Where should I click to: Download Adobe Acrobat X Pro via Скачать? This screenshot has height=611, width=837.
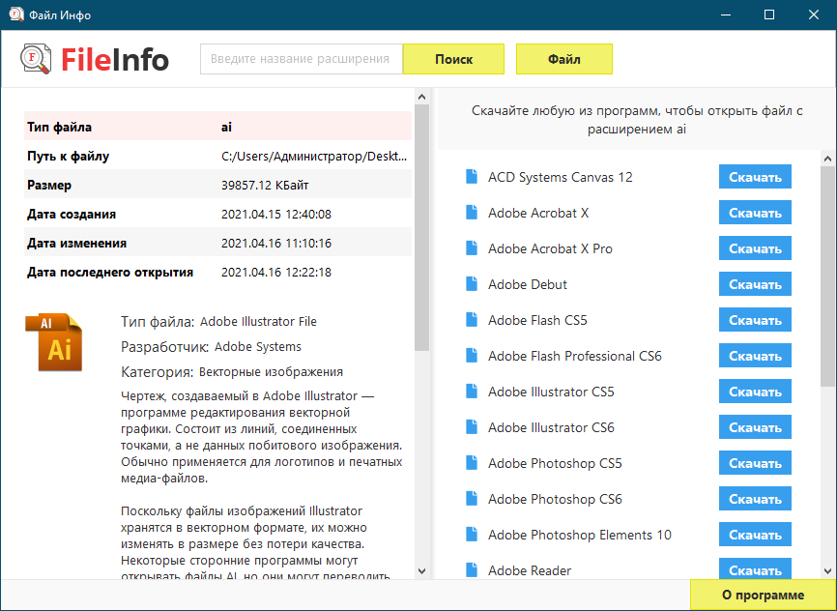tap(755, 248)
